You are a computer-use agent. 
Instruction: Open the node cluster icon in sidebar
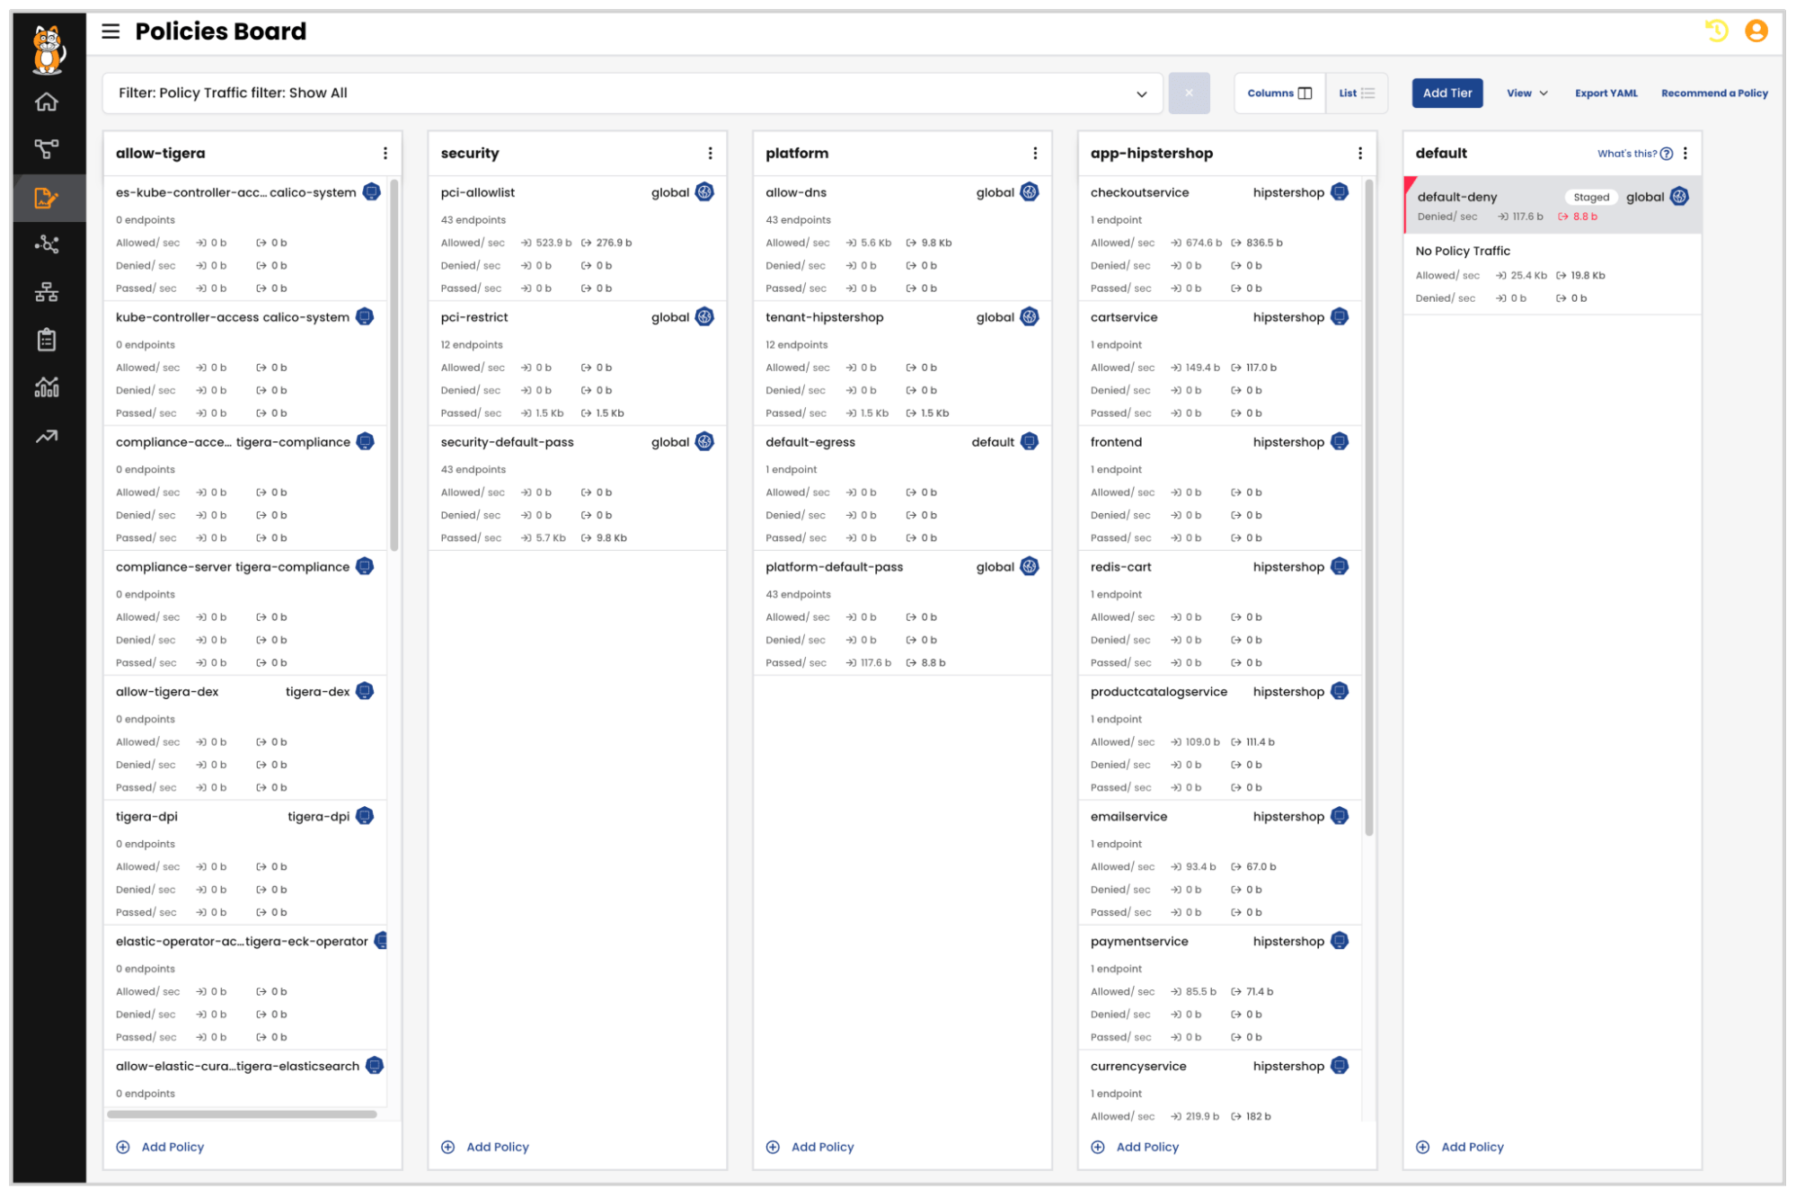click(x=47, y=244)
